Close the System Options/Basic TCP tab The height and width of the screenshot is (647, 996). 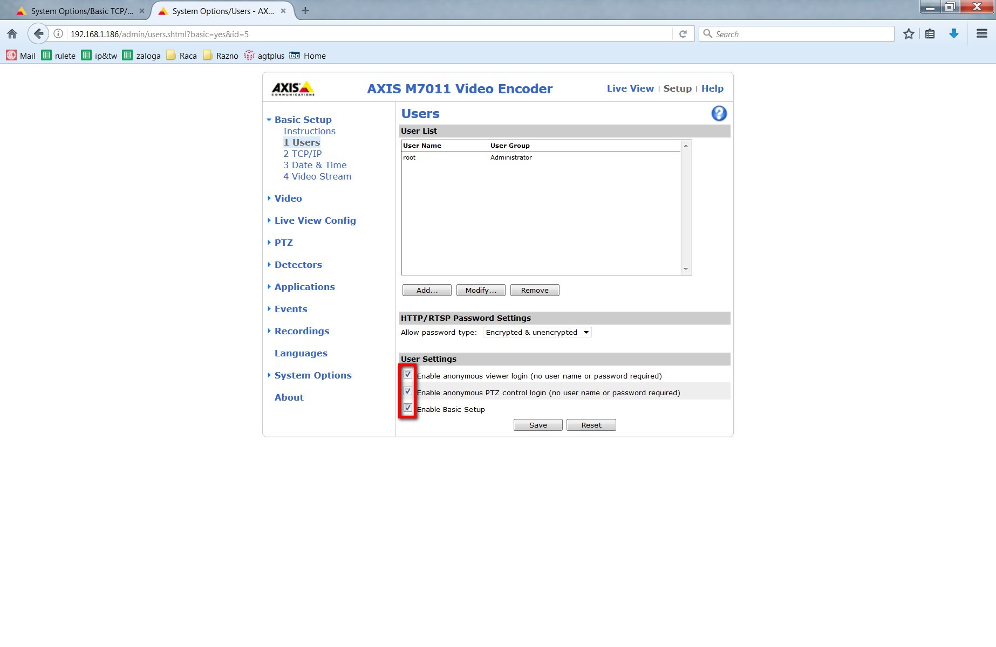(x=142, y=11)
